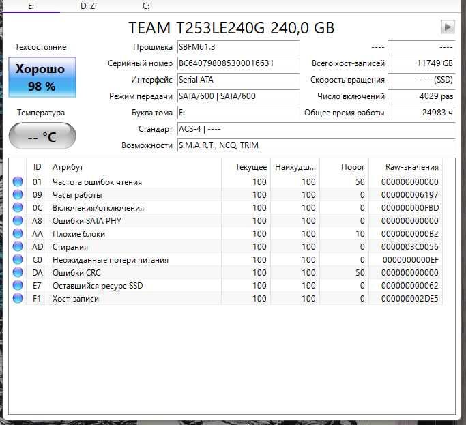This screenshot has width=466, height=425.
Task: Click threshold value 10 in Плохие блоки row
Action: (360, 234)
